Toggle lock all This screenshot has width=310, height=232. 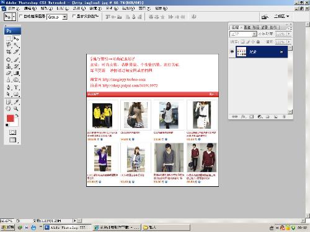(258, 41)
